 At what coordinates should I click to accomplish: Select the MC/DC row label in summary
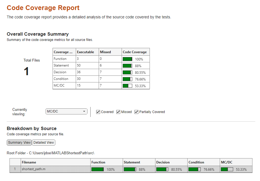click(59, 85)
